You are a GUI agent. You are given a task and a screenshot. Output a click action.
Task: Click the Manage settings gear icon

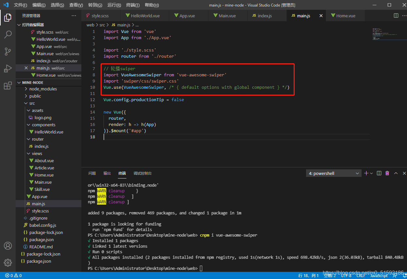coord(8,262)
